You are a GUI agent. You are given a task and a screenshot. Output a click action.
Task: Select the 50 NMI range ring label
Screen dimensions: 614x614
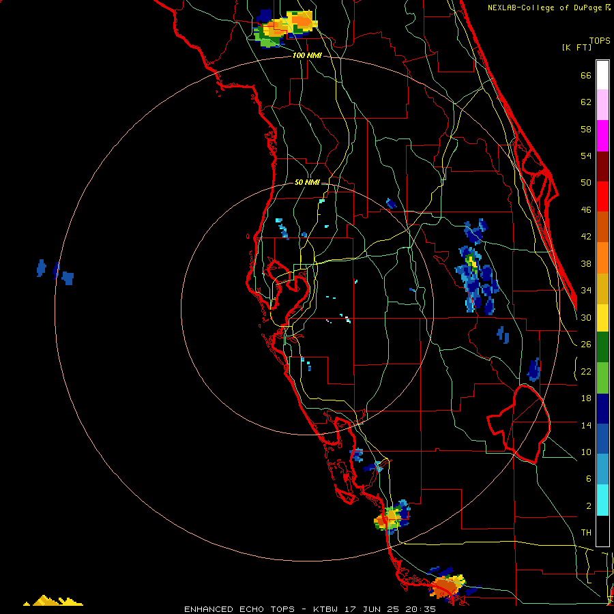pos(307,182)
